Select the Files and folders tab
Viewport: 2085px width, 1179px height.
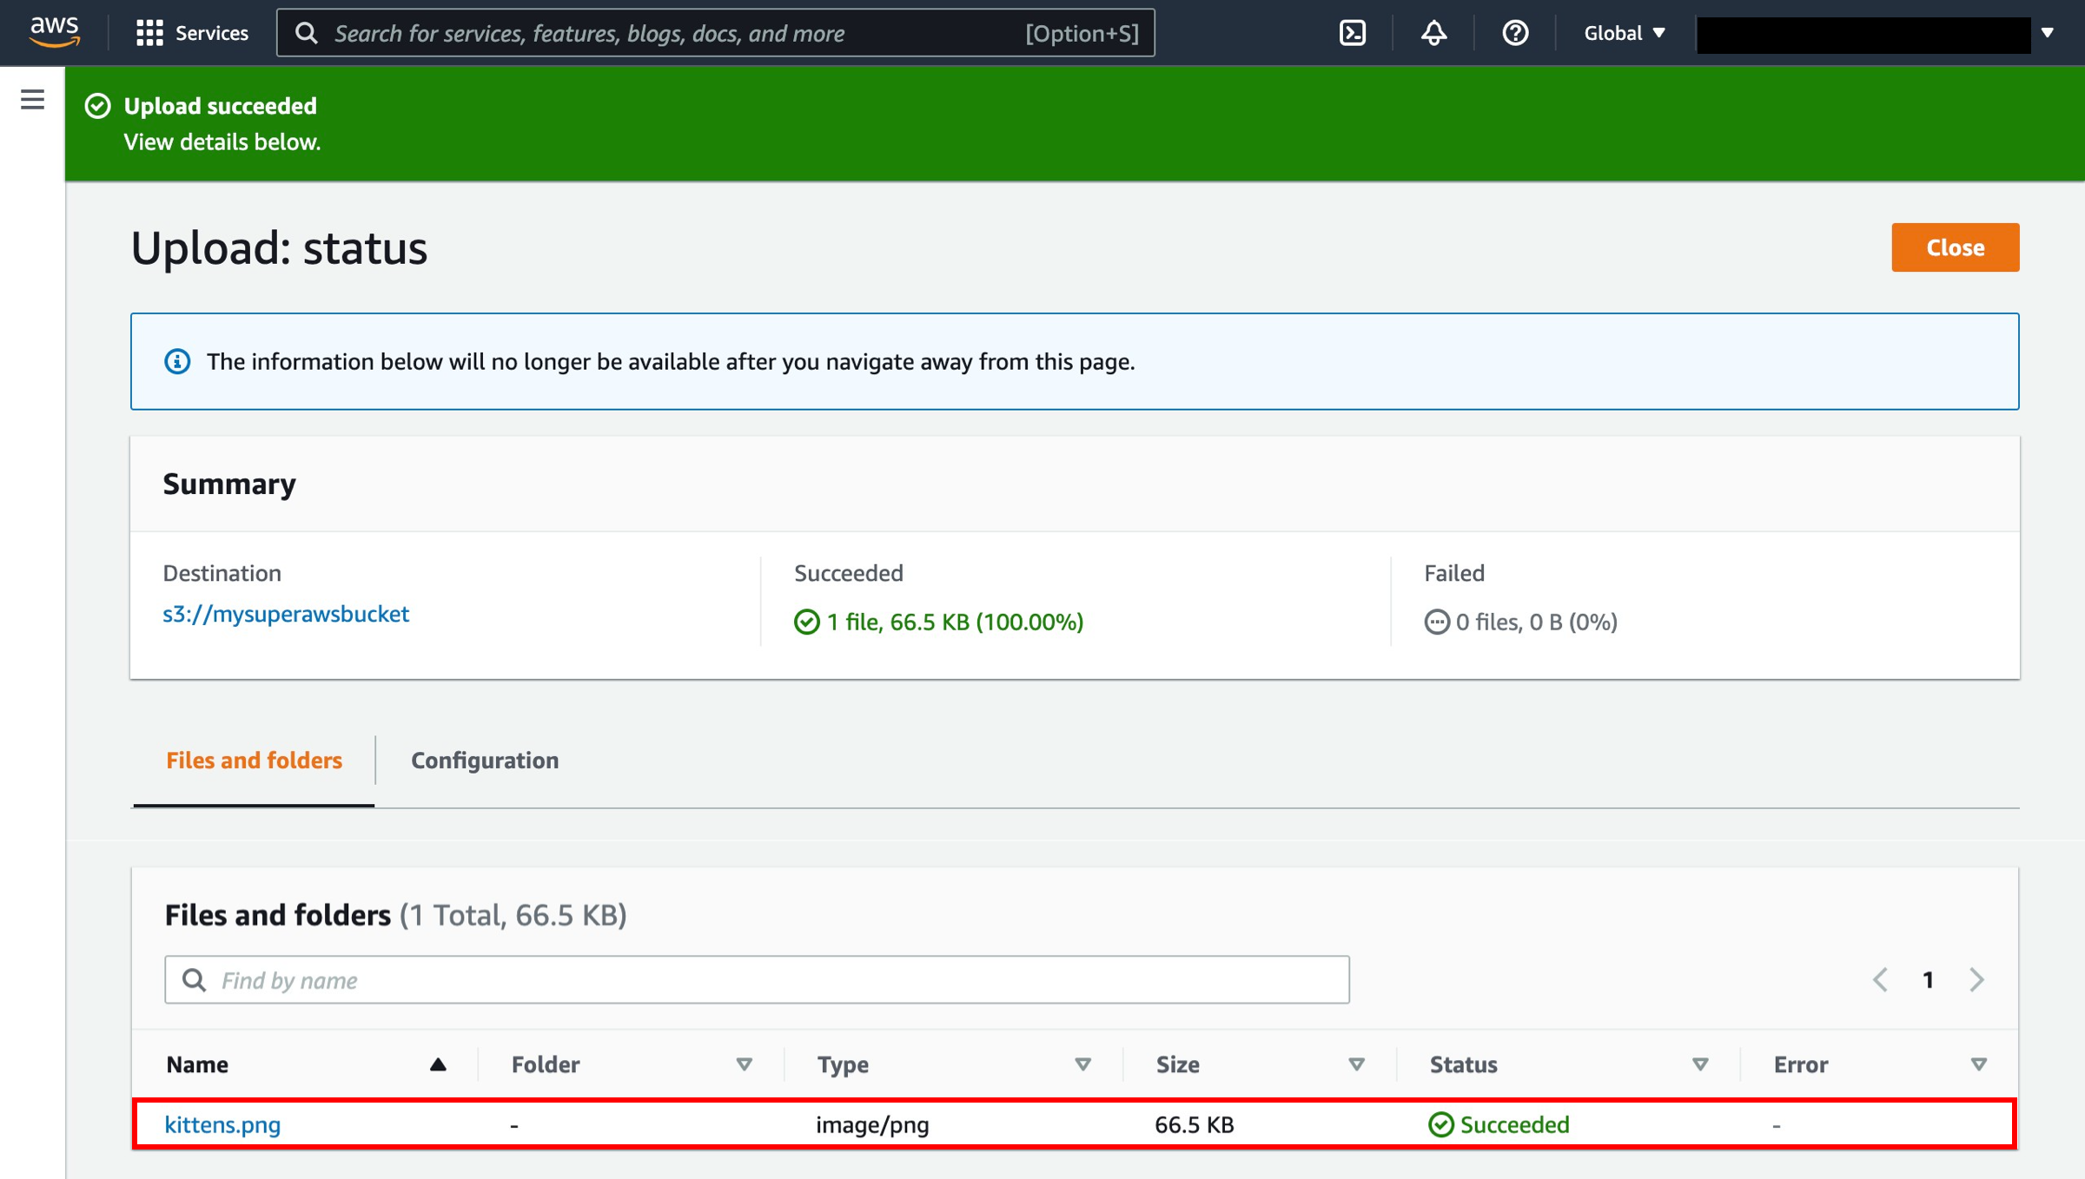click(254, 760)
